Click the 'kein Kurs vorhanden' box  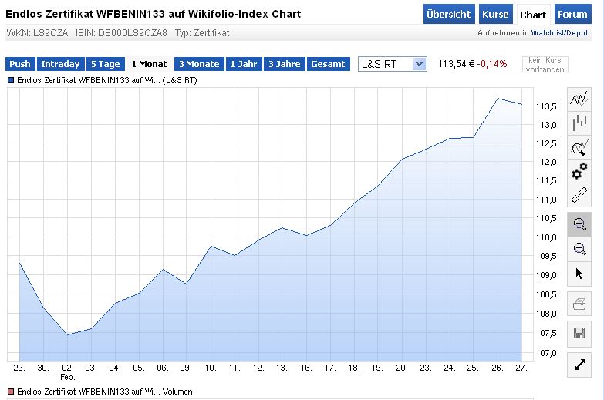pos(545,64)
